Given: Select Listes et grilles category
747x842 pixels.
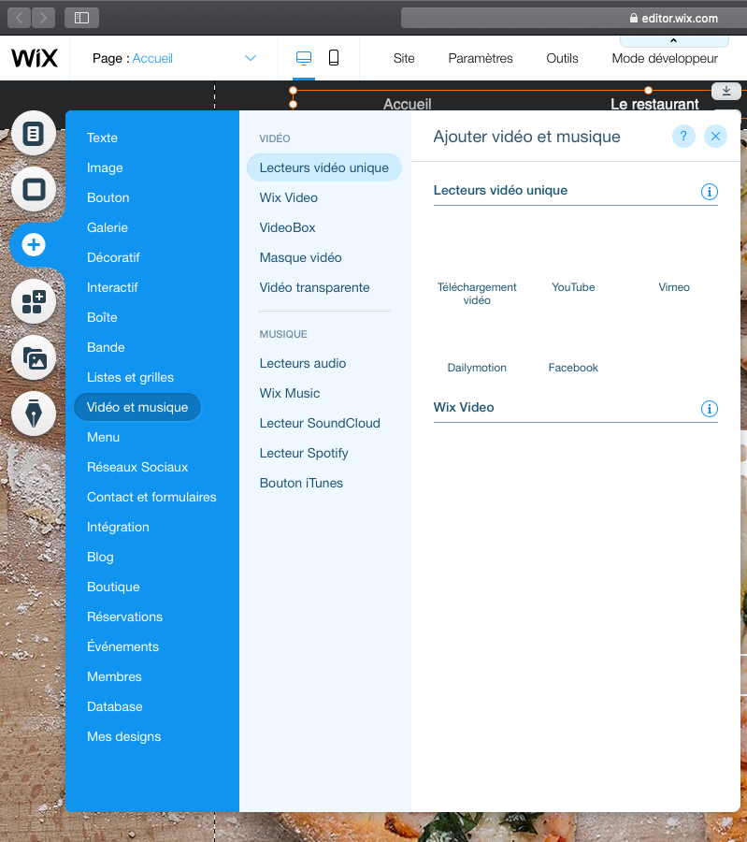Looking at the screenshot, I should coord(130,378).
